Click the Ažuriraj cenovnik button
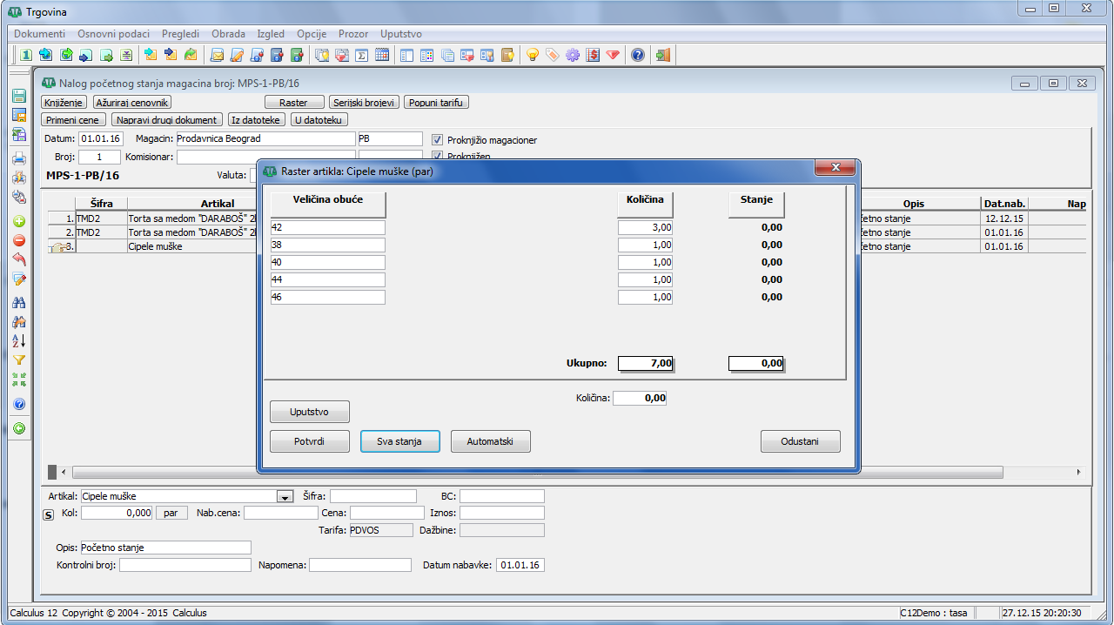The width and height of the screenshot is (1114, 625). (133, 103)
